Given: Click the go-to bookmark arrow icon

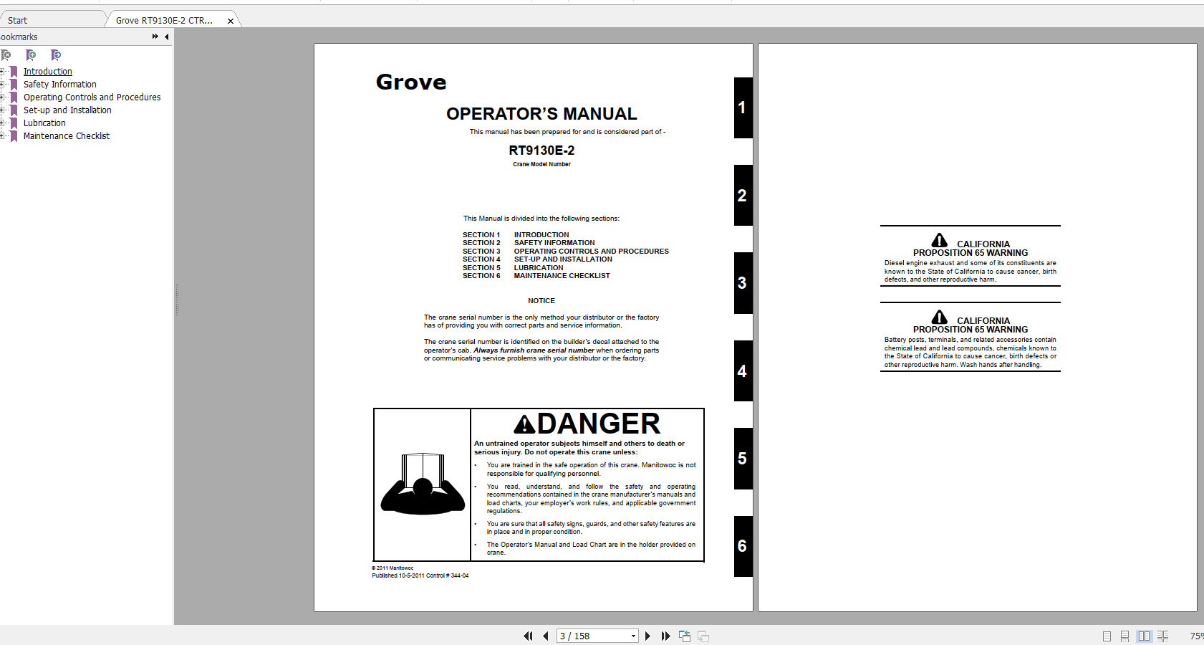Looking at the screenshot, I should (x=56, y=55).
